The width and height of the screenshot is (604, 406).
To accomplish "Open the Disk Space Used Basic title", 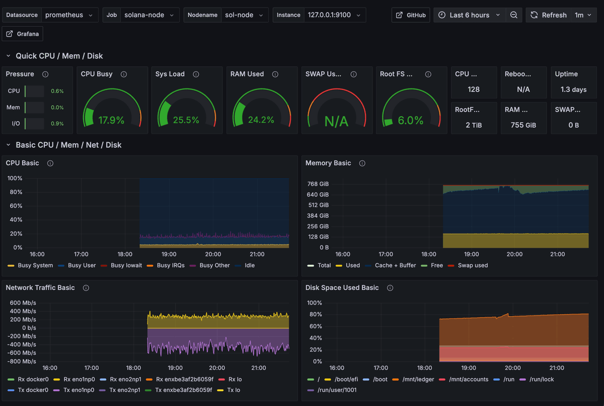I will point(342,288).
